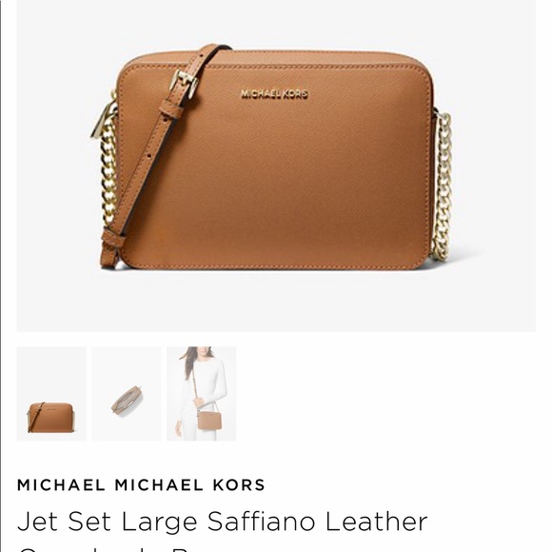Click the gold strap buckle on the bag
The image size is (552, 552).
184,83
